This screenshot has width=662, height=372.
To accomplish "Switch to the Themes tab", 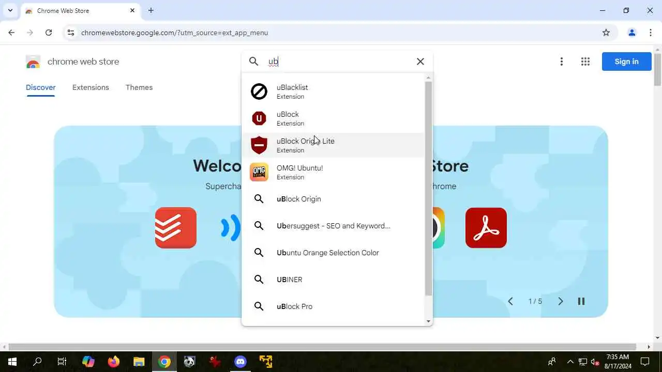I will click(x=139, y=87).
